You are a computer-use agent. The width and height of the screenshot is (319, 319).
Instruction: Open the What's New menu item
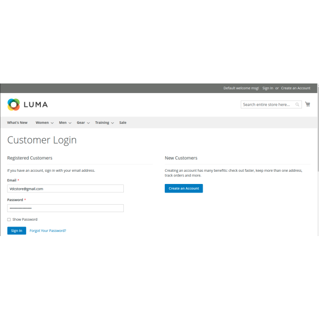coord(17,123)
